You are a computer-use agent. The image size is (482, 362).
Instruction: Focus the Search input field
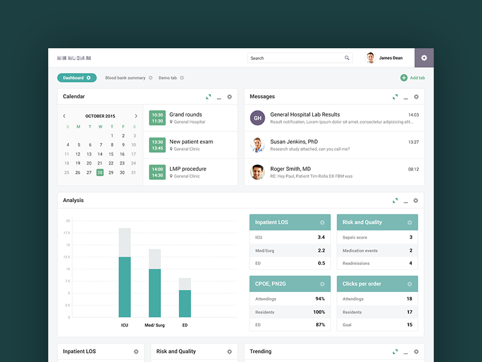pos(300,58)
